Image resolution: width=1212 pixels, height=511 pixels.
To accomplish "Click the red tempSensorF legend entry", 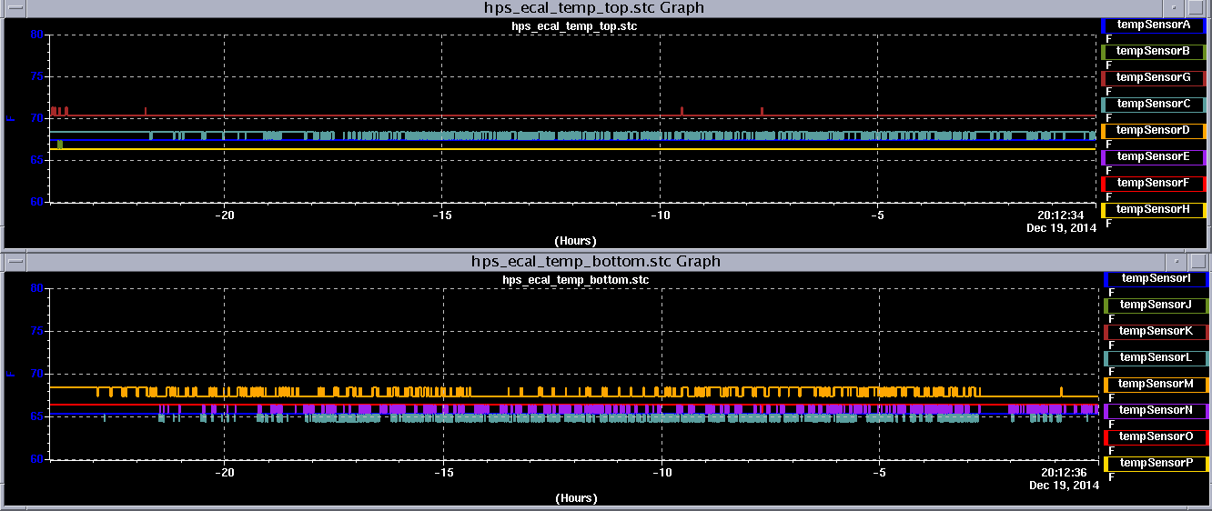I will [x=1153, y=184].
